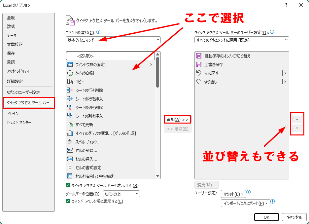Click the 変更(M)... button
309x224 pixels.
(207, 185)
